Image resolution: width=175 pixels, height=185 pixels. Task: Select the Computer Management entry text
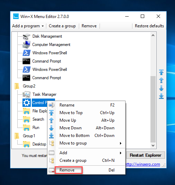point(51,45)
